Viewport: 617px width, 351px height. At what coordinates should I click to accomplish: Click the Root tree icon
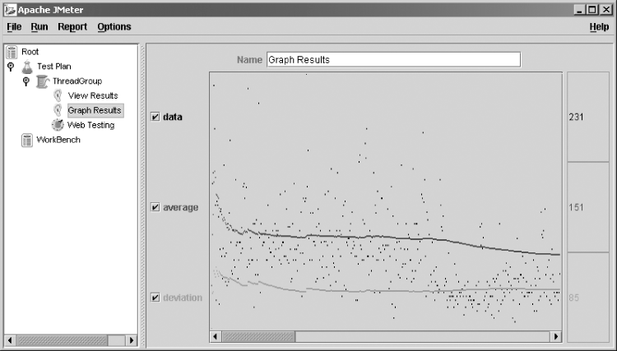pyautogui.click(x=12, y=52)
